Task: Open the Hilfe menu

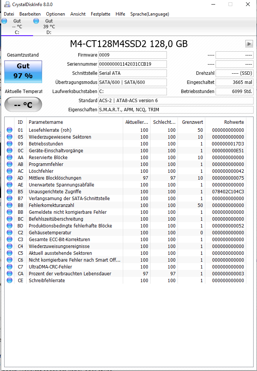Action: point(121,14)
